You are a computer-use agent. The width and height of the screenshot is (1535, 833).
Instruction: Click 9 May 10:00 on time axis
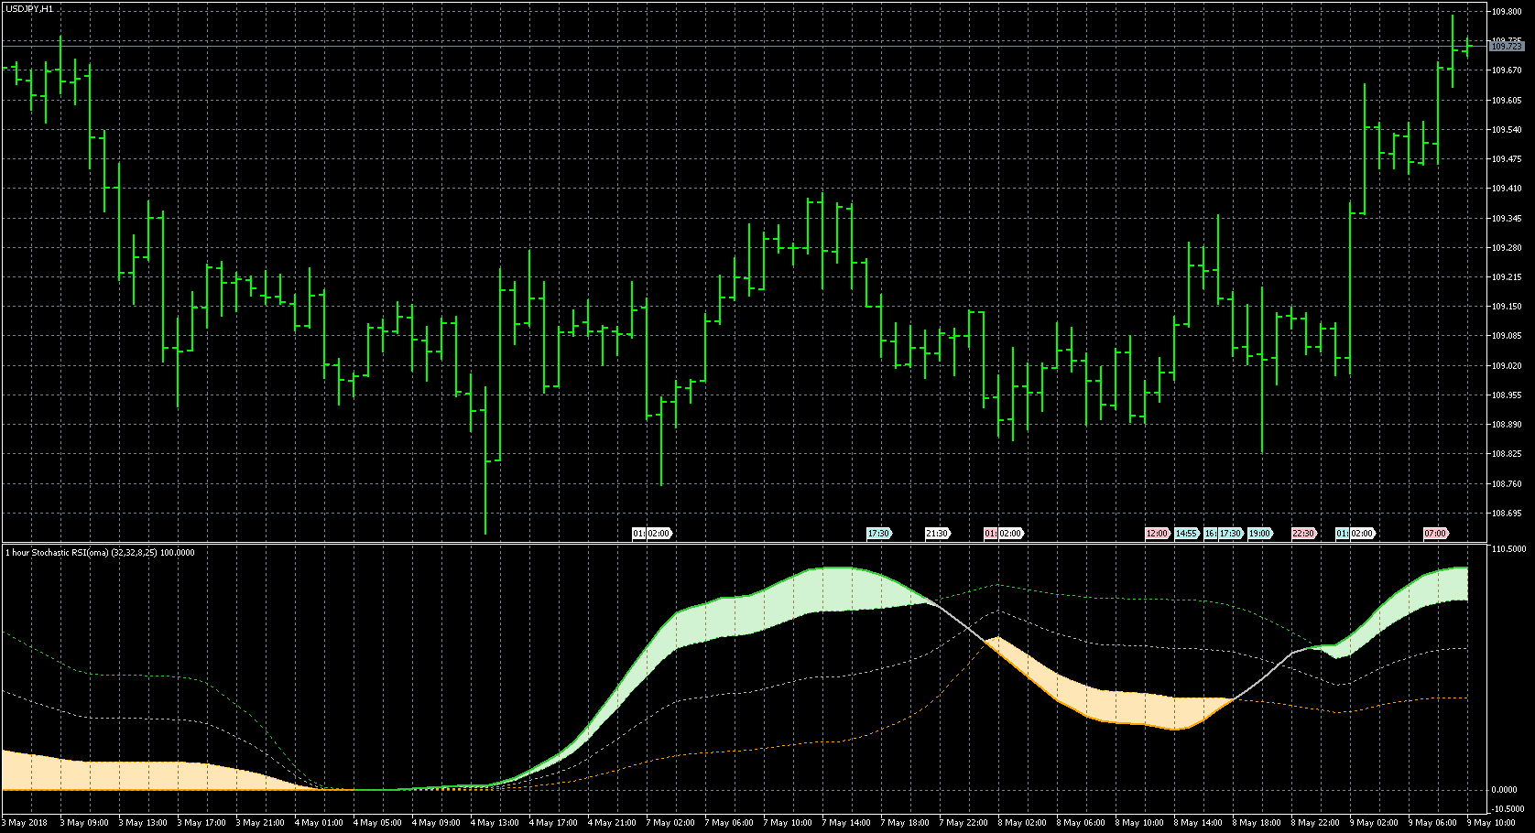point(1492,823)
